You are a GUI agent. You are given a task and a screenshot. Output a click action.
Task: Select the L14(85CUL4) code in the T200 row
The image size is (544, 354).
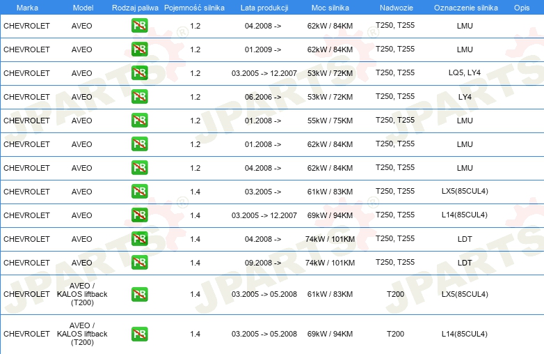click(x=465, y=334)
